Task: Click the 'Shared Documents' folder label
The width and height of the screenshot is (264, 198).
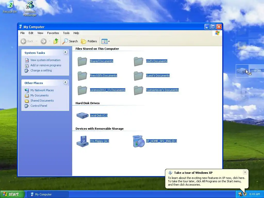Action: pos(102,61)
